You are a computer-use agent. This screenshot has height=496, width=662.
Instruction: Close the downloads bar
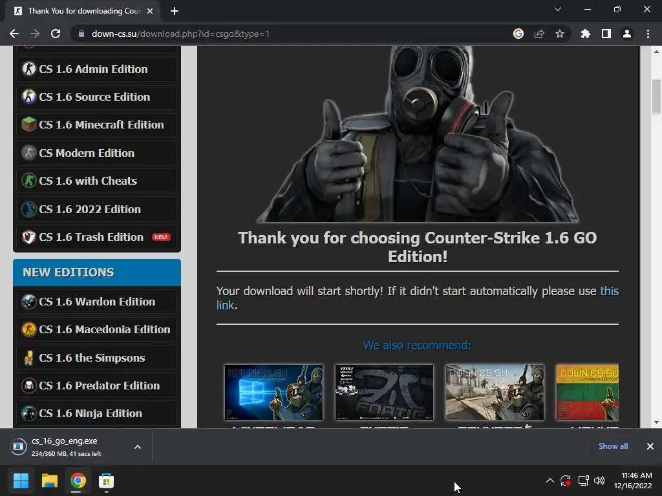(x=650, y=446)
